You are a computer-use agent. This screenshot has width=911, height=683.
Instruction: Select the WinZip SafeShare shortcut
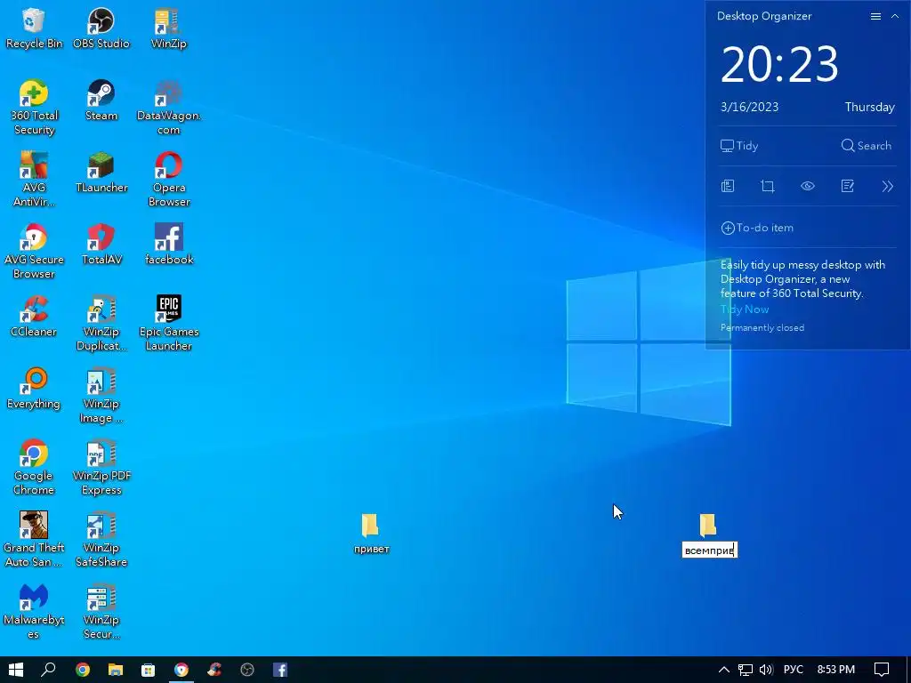tap(101, 540)
